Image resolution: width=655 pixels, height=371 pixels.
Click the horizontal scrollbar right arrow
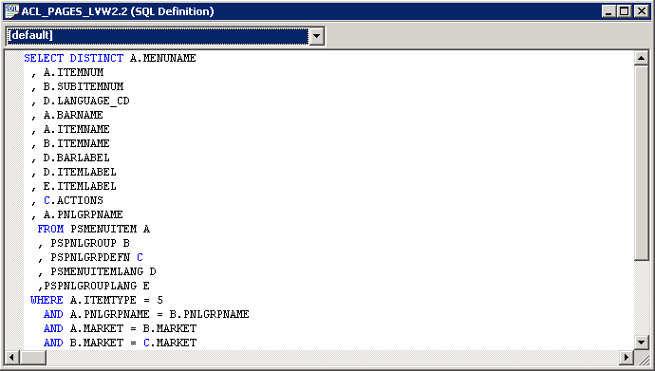click(627, 357)
